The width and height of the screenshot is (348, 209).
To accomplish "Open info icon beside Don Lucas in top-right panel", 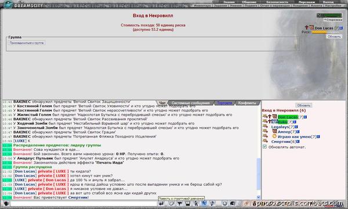I will coord(341,28).
